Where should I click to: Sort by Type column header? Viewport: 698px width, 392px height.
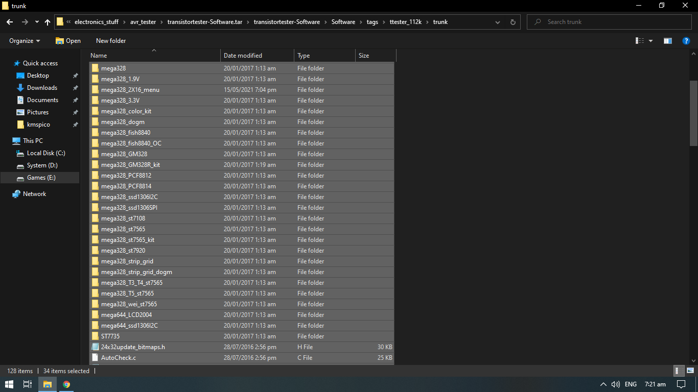324,56
